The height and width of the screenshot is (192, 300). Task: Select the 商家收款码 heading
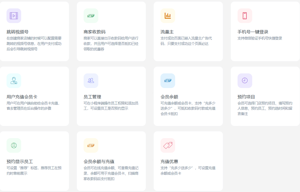click(x=94, y=32)
